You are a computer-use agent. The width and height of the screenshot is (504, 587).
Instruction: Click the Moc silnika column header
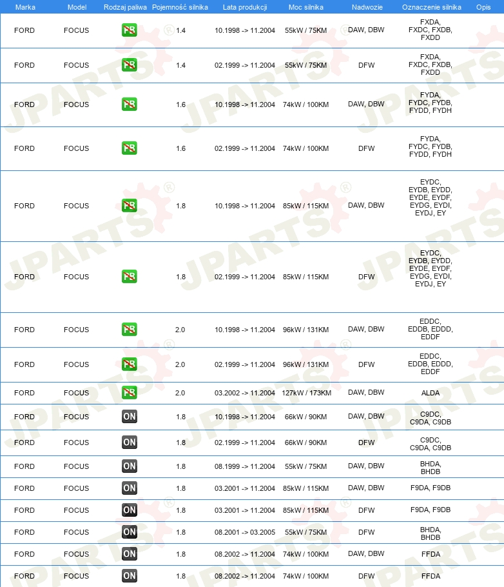tap(305, 7)
